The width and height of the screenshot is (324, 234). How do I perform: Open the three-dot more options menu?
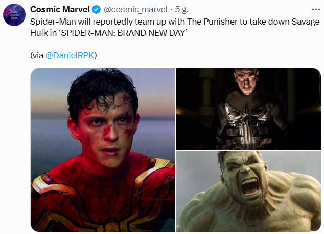316,10
